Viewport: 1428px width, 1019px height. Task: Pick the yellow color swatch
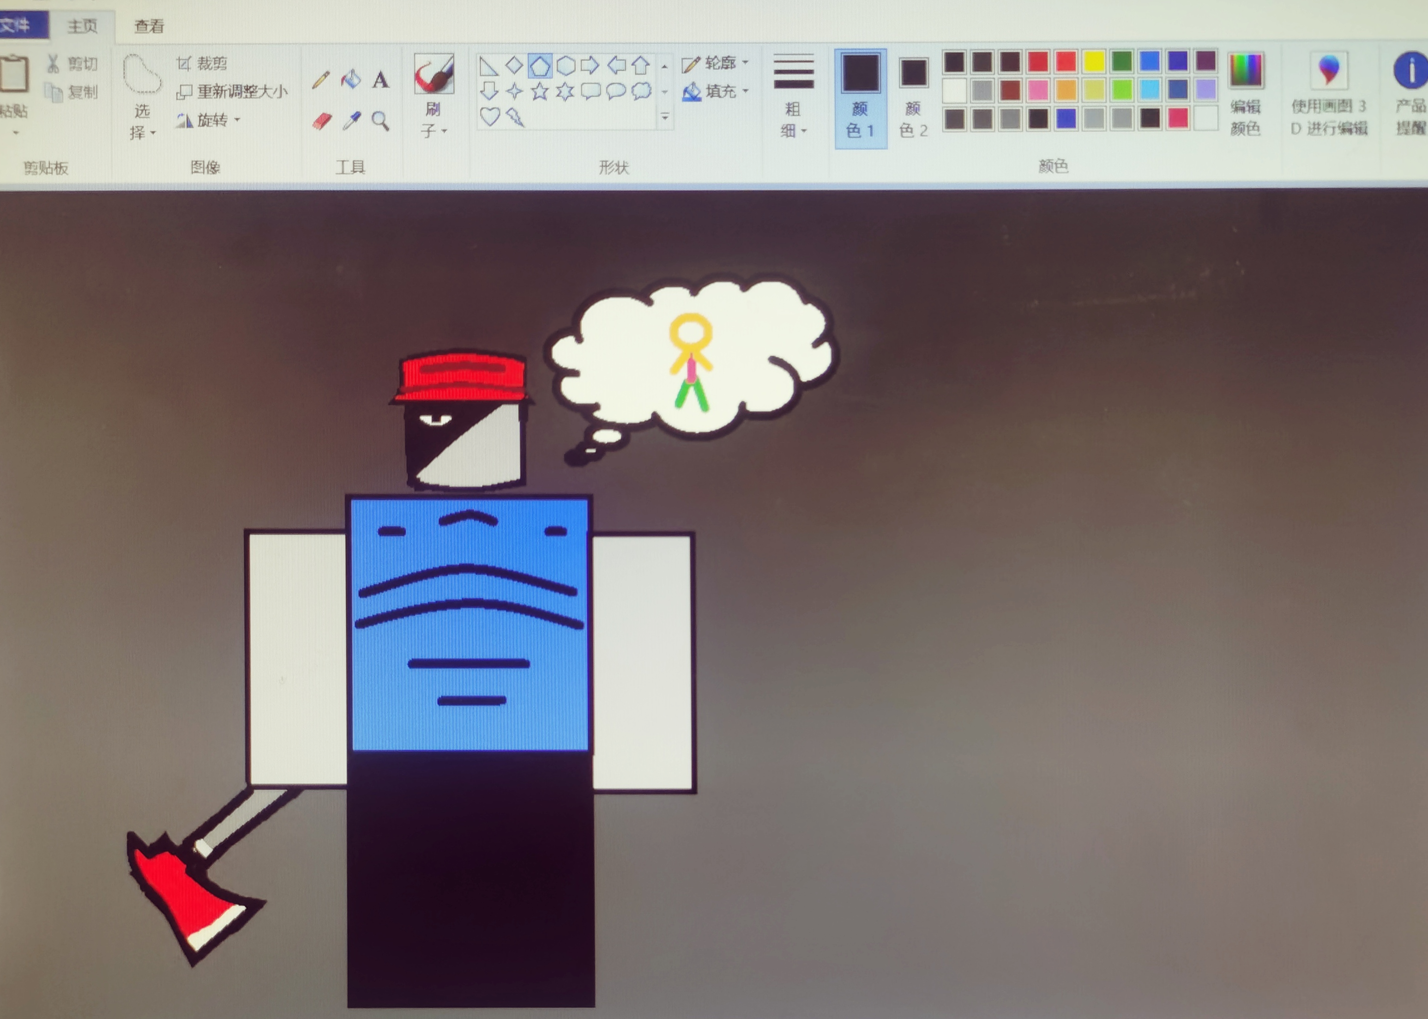pos(1094,61)
